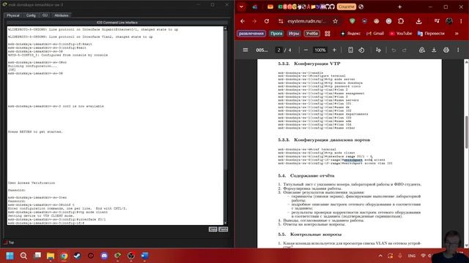This screenshot has height=263, width=469.
Task: Click the PDF undo arrow
Action: (394, 50)
